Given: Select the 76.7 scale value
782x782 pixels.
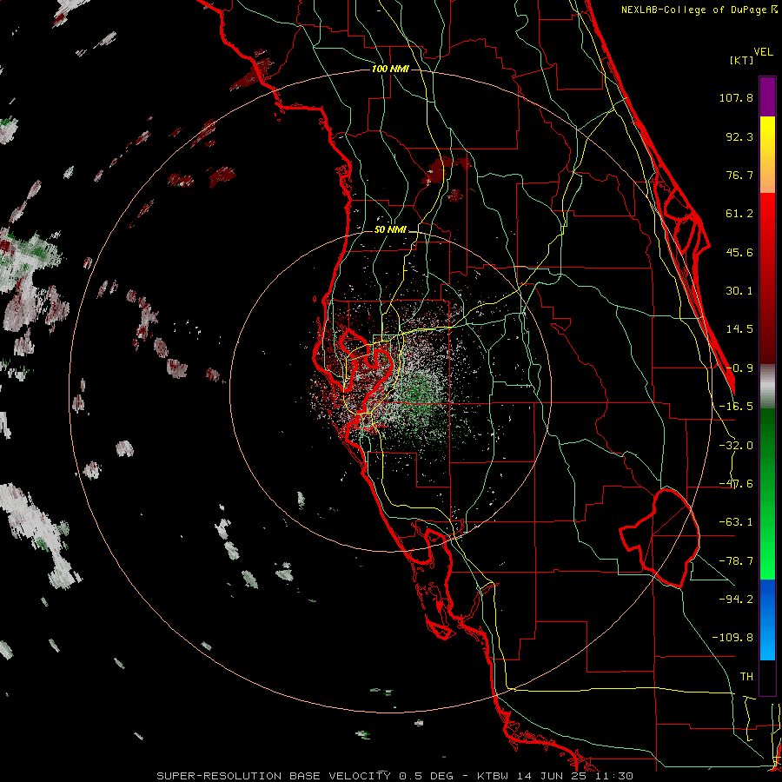Looking at the screenshot, I should 739,175.
